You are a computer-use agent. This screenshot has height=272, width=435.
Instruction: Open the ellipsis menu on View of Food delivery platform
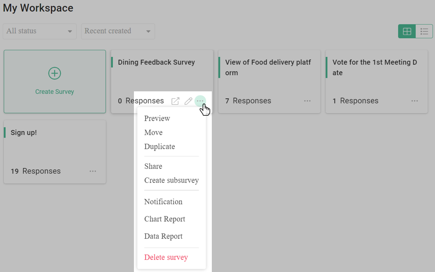click(x=307, y=101)
